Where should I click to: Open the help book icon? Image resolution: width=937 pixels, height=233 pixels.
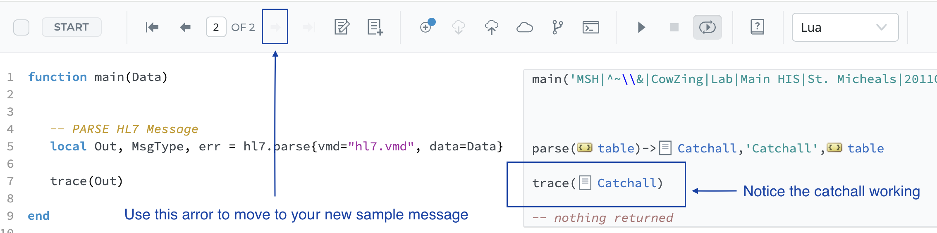pyautogui.click(x=757, y=27)
